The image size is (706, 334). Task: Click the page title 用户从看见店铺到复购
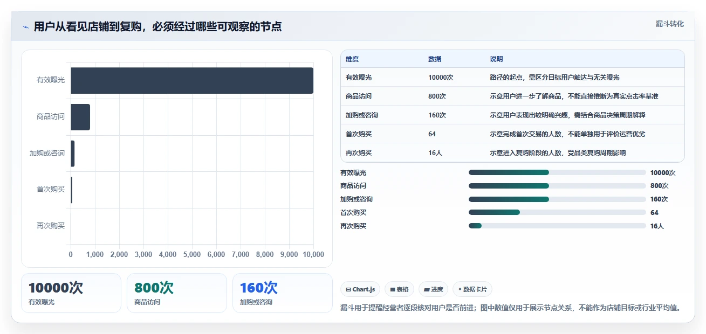point(157,27)
